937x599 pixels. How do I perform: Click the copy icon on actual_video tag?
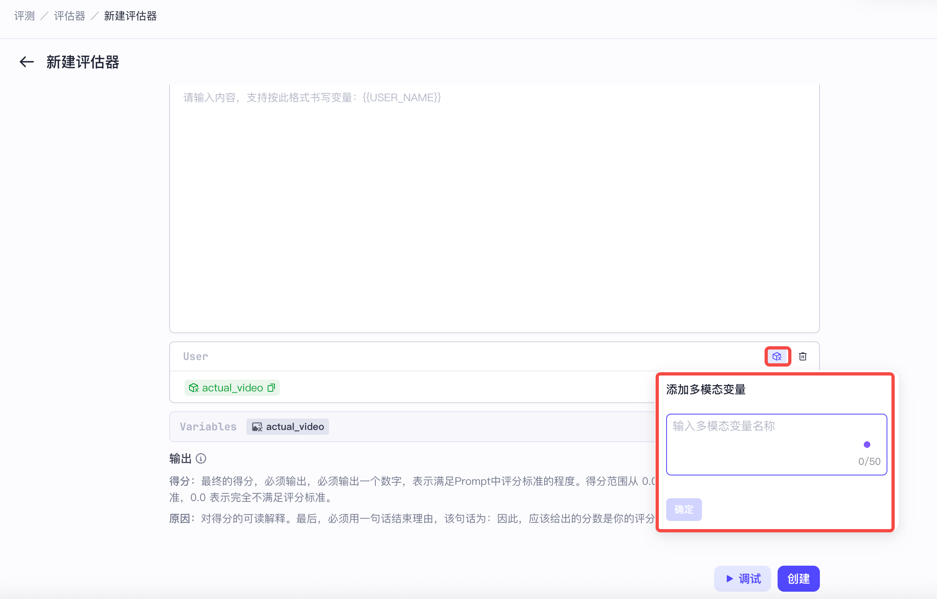click(271, 388)
